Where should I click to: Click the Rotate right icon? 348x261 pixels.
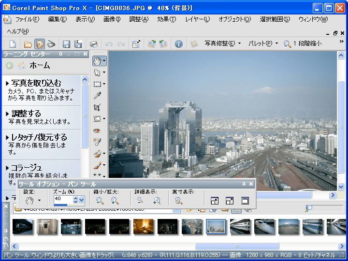[152, 43]
